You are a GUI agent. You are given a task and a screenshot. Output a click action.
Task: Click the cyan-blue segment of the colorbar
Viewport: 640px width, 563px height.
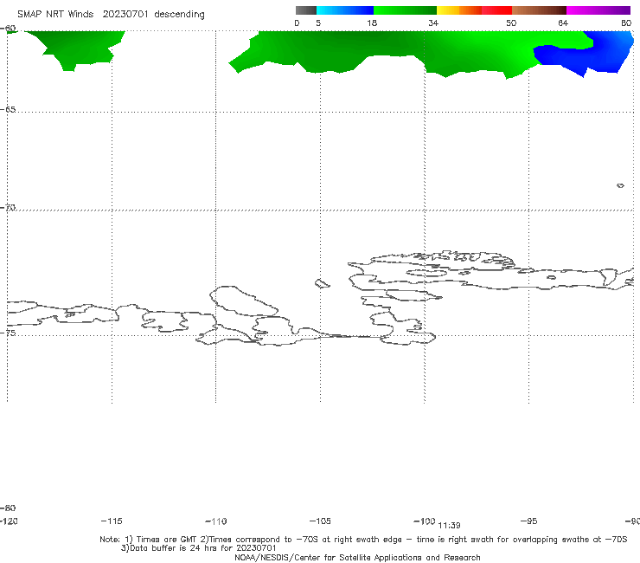(x=345, y=10)
